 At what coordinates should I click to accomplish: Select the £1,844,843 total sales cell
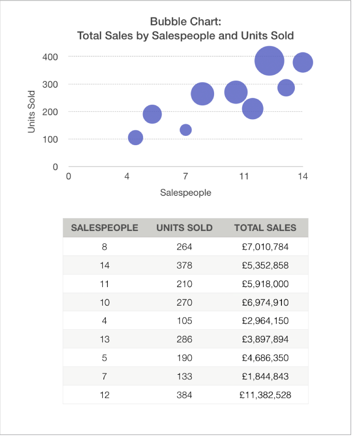point(265,376)
